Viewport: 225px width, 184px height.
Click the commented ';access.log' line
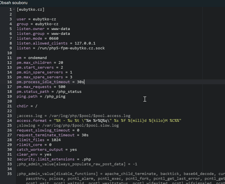73,116
